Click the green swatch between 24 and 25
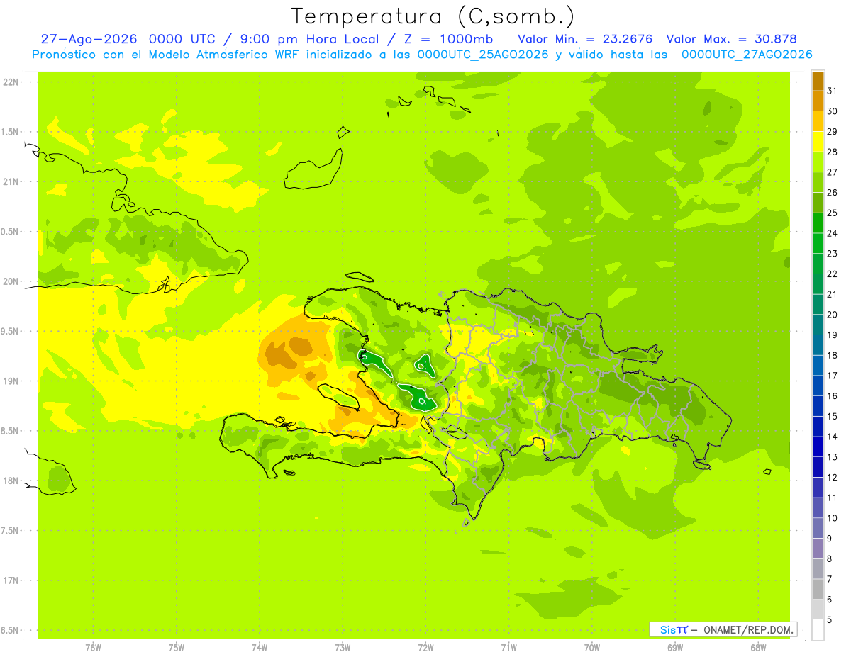This screenshot has height=657, width=851. click(818, 223)
